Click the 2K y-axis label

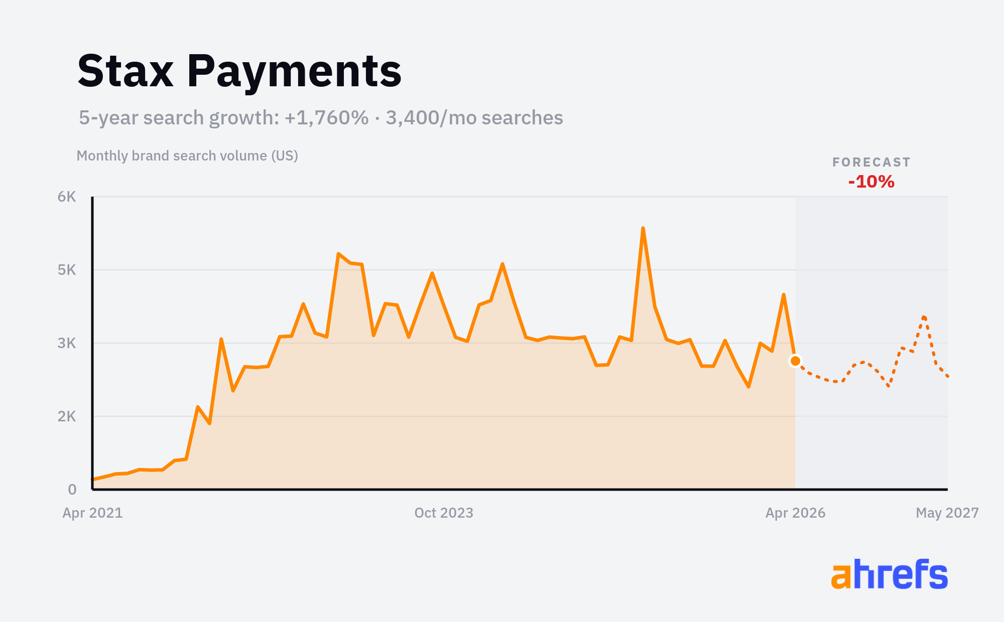[x=67, y=416]
